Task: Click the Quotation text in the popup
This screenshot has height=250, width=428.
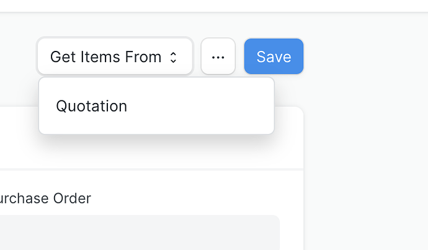Action: [x=92, y=106]
